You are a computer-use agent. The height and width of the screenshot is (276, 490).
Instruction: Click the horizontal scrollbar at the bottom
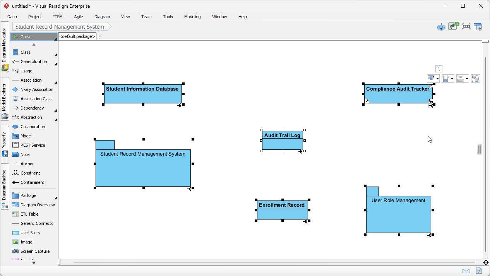coord(271,262)
